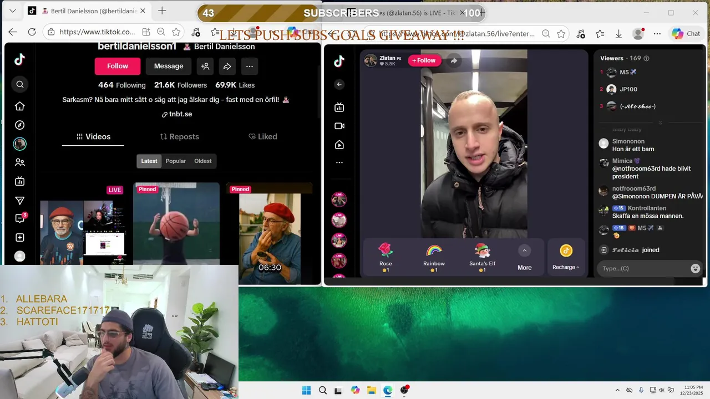The height and width of the screenshot is (399, 710).
Task: Open Messages paper-plane icon in left sidebar
Action: (20, 201)
